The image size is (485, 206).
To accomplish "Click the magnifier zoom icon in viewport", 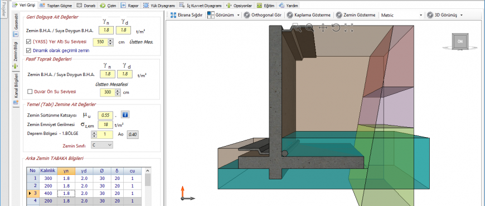I will click(x=309, y=28).
